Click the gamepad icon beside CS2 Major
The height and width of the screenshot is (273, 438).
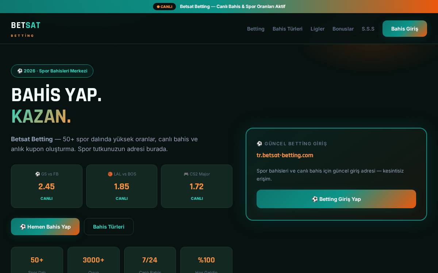186,174
